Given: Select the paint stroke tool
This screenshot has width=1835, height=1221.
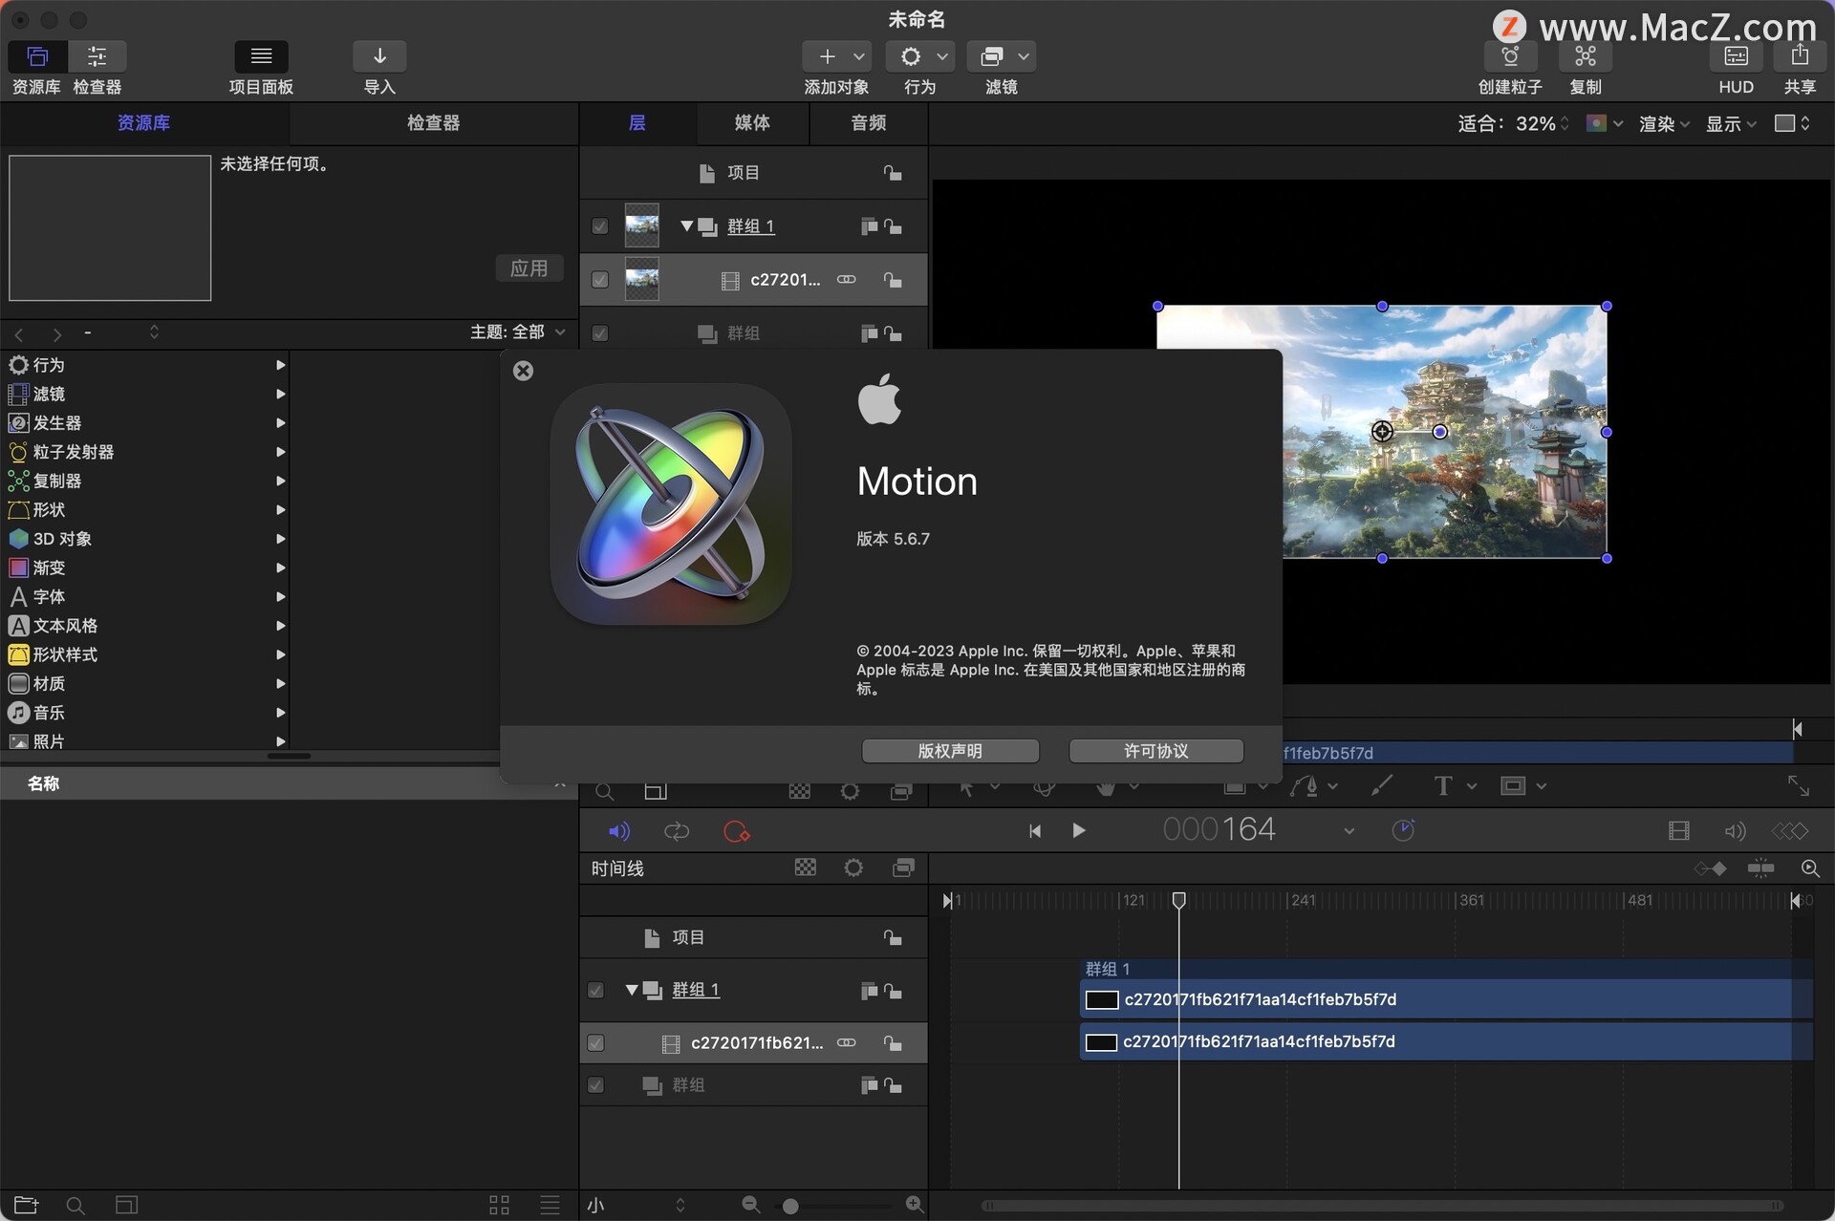Looking at the screenshot, I should tap(1382, 785).
